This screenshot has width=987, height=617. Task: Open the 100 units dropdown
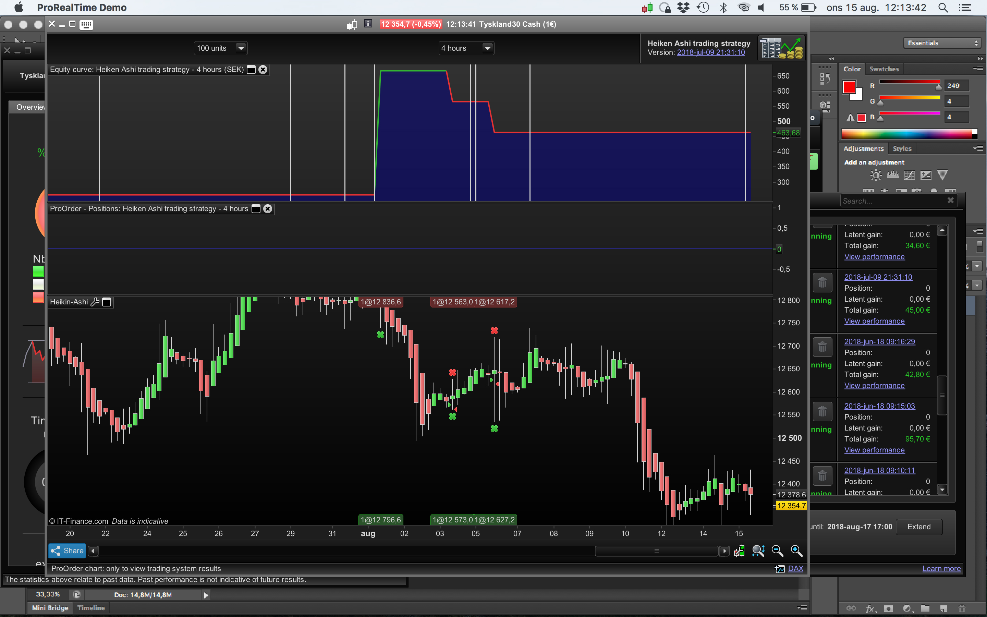pos(241,48)
